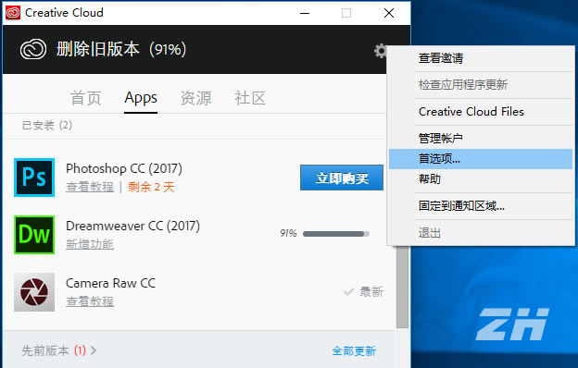Click the apps list vertical scrollbar
This screenshot has height=368, width=578.
402,287
